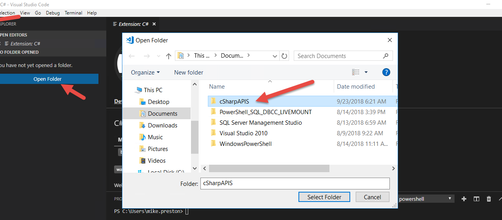Image resolution: width=502 pixels, height=220 pixels.
Task: Expand the address bar history dropdown
Action: (x=275, y=56)
